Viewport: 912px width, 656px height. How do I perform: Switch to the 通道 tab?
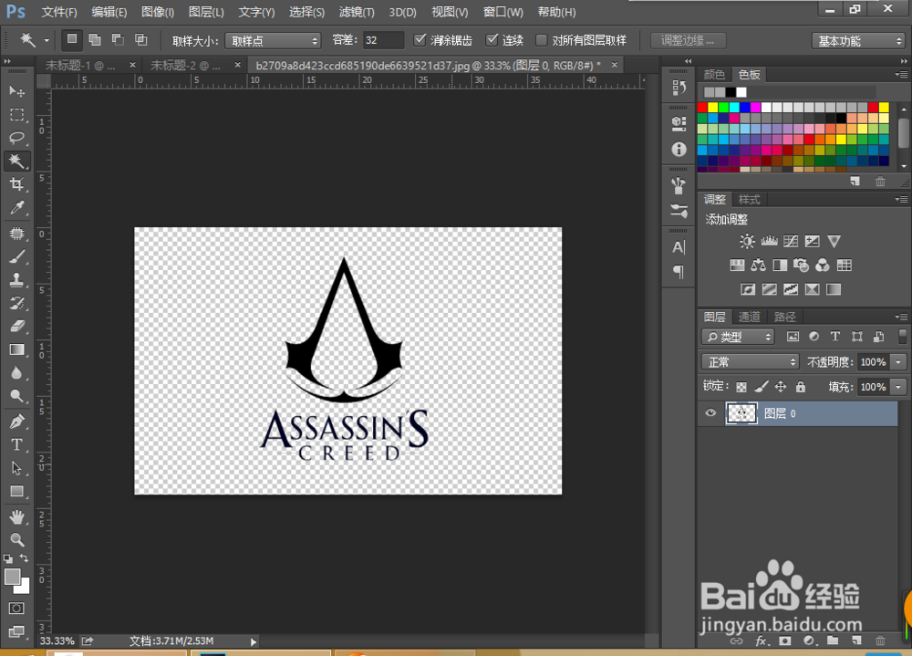click(x=749, y=318)
